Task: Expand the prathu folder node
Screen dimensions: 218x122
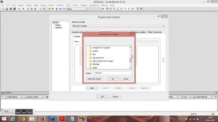Action: click(88, 51)
